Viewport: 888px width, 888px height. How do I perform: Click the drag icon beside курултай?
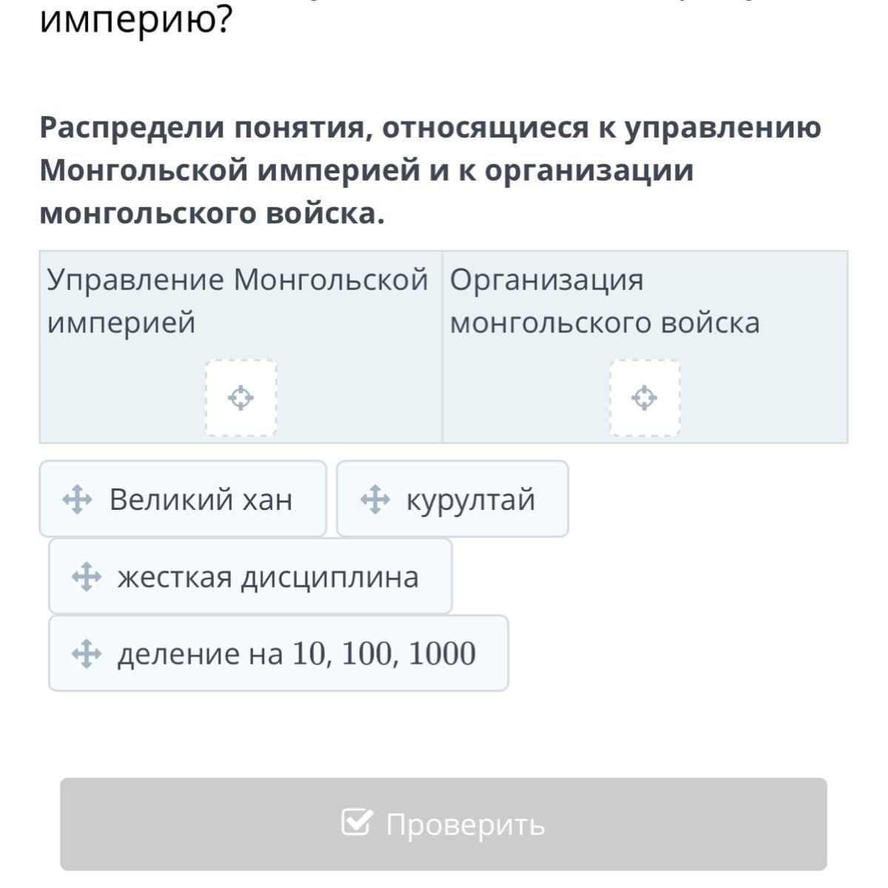tap(374, 499)
